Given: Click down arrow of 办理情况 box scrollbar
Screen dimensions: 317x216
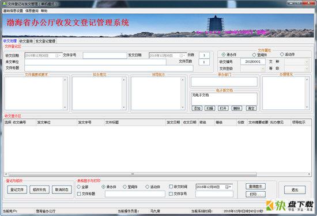Looking at the screenshot, I should [x=307, y=107].
